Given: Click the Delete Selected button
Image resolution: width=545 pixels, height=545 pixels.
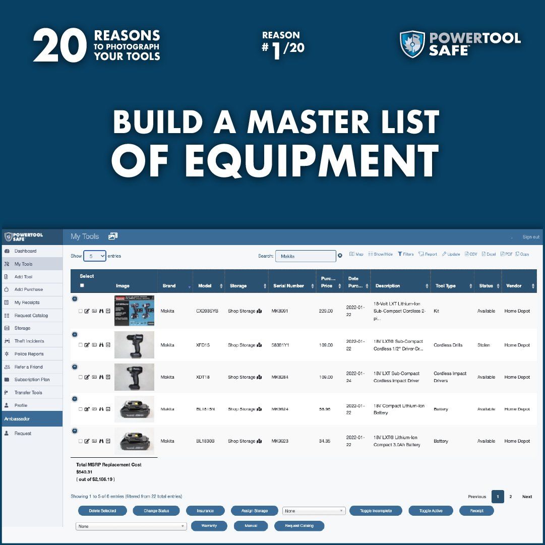Looking at the screenshot, I should [102, 511].
